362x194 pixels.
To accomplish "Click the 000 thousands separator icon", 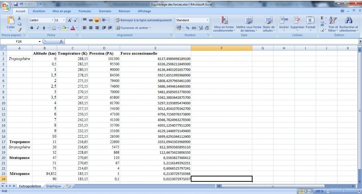I will click(x=194, y=28).
